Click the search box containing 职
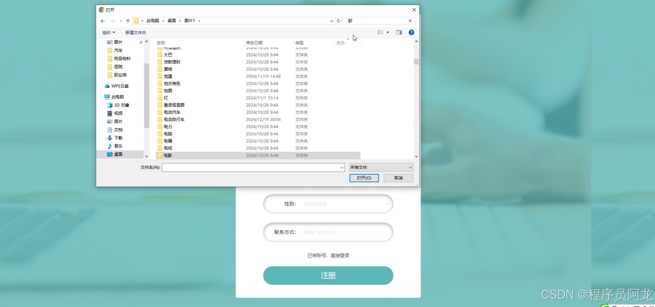Screen dimensions: 655x307 [x=377, y=21]
